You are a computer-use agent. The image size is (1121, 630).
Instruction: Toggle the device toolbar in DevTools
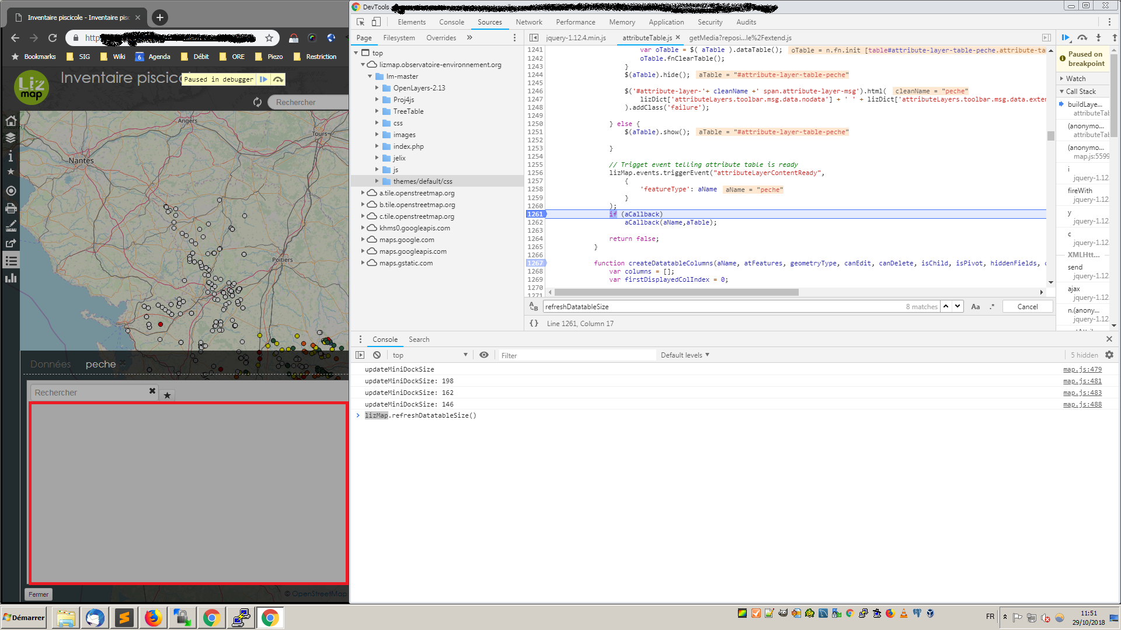(x=377, y=21)
